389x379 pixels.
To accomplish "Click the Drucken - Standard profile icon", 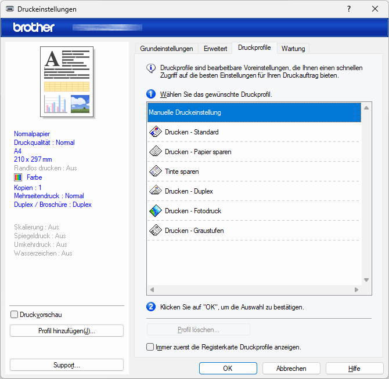I will coord(156,132).
